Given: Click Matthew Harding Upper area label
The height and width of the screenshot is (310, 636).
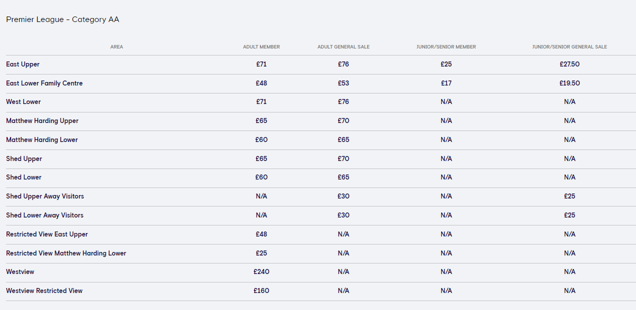Looking at the screenshot, I should tap(42, 121).
